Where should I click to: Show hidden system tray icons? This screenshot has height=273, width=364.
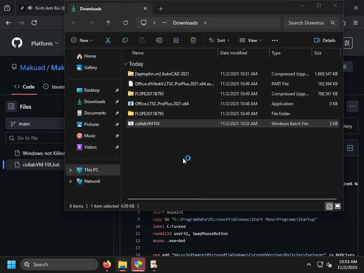[x=309, y=264]
